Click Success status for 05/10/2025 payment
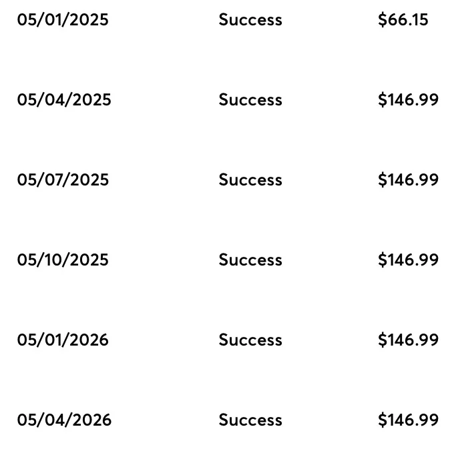The image size is (454, 451). [x=250, y=260]
